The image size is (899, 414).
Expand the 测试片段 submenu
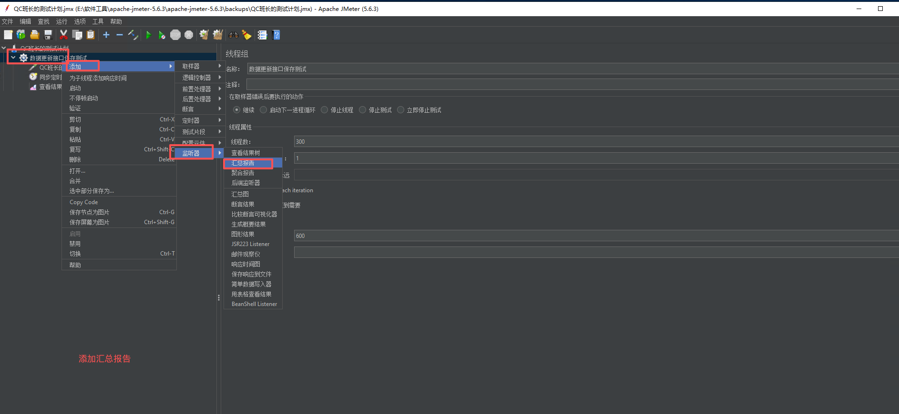199,132
